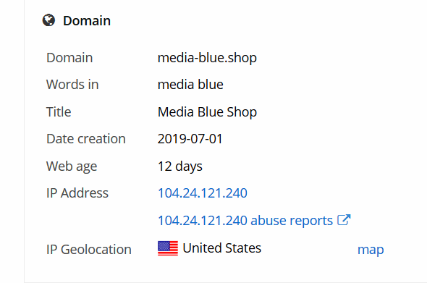This screenshot has height=283, width=427.
Task: Open the external link icon after abuse reports
Action: 344,220
